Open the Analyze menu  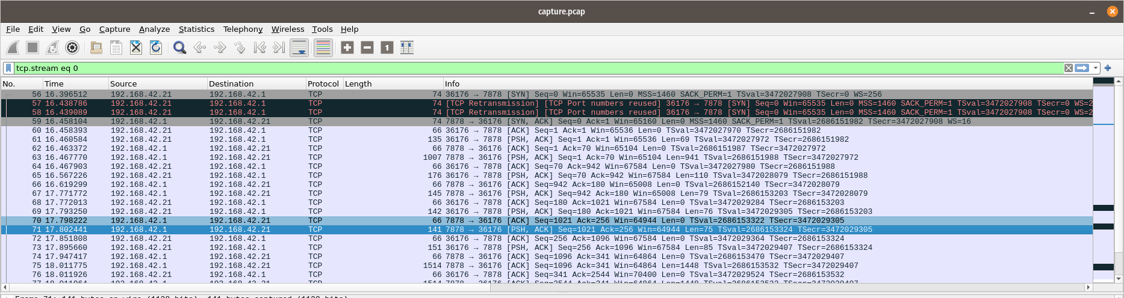(155, 29)
